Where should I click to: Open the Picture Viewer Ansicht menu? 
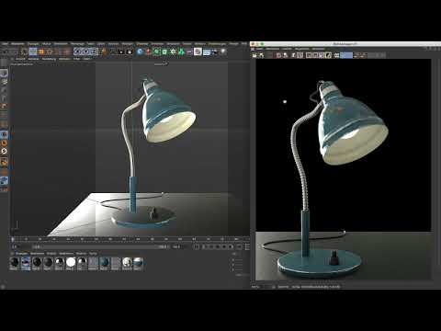pos(287,49)
